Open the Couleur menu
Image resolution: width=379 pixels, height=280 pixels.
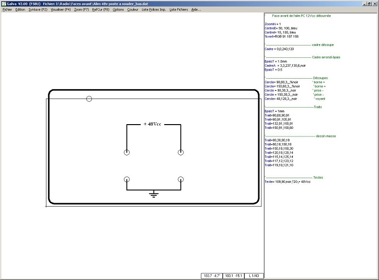click(133, 9)
